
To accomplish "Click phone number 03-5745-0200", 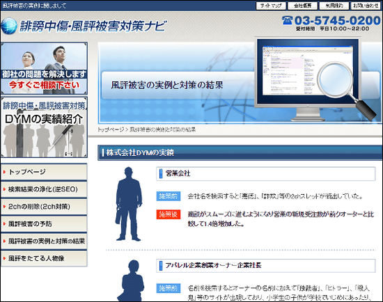I will click(x=337, y=20).
